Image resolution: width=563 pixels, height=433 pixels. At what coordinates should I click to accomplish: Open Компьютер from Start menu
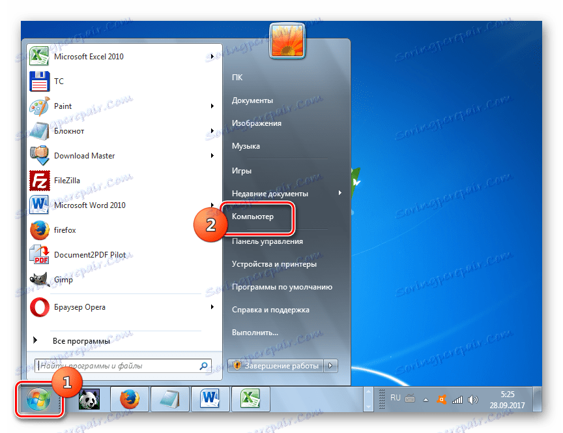[x=252, y=216]
